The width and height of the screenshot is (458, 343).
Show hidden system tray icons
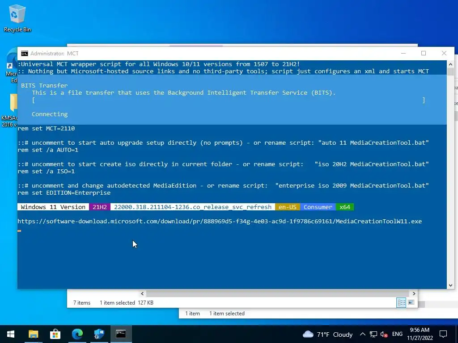point(362,334)
